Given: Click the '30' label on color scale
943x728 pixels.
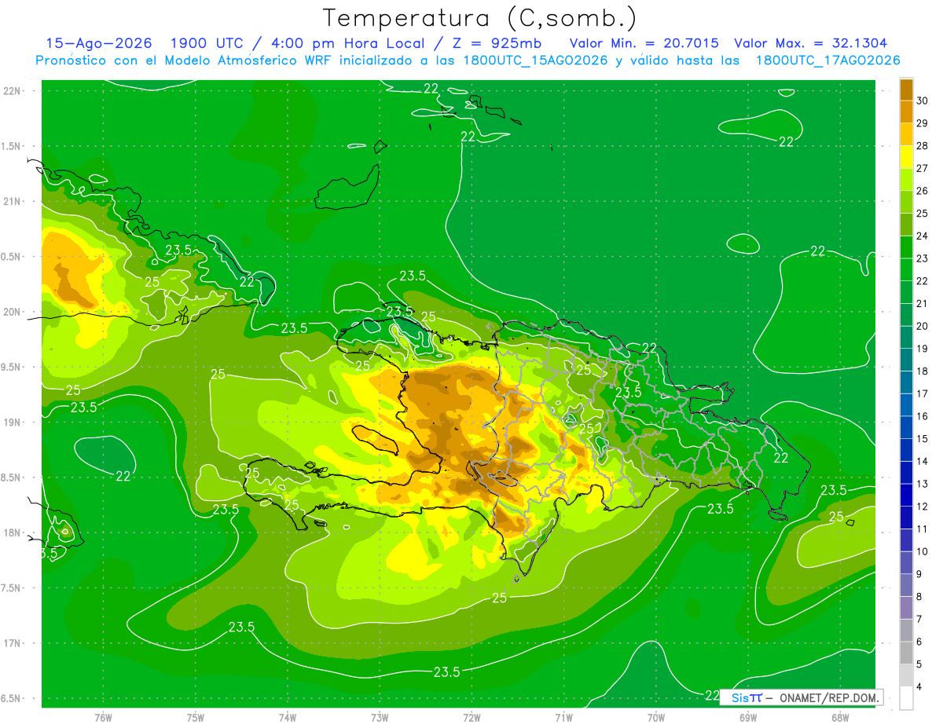Looking at the screenshot, I should pyautogui.click(x=922, y=101).
